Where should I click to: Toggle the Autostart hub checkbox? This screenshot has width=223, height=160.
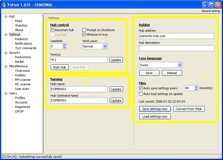52,30
